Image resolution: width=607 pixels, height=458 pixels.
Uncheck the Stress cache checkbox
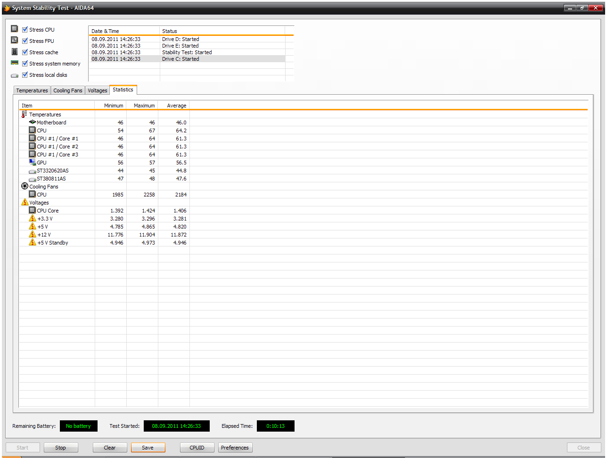pyautogui.click(x=25, y=52)
